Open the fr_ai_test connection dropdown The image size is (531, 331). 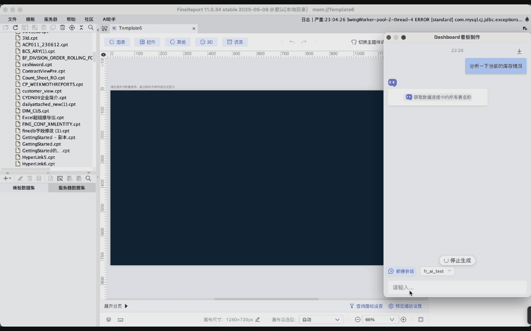point(437,271)
